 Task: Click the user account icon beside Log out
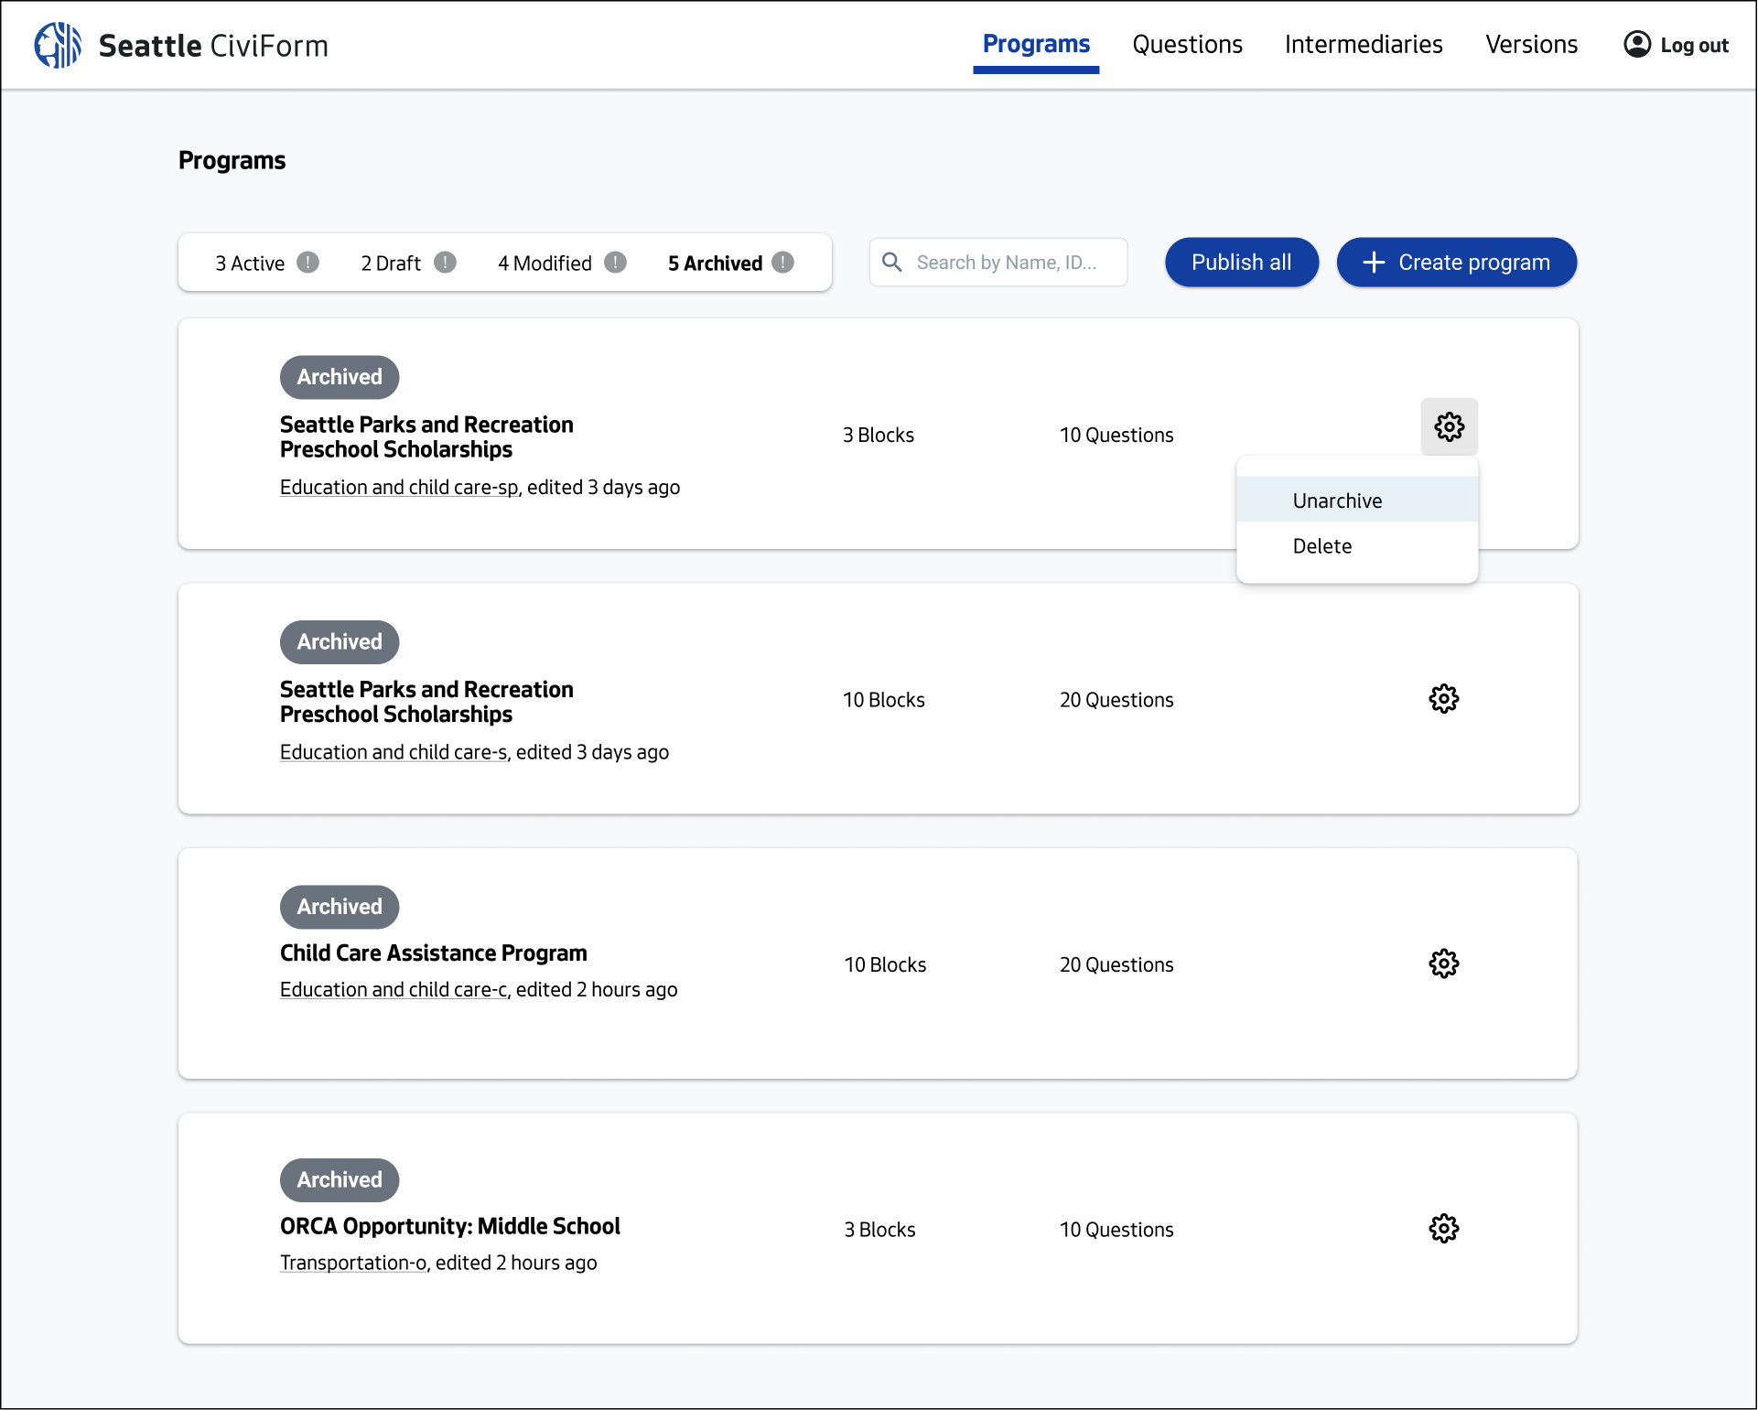pos(1637,44)
